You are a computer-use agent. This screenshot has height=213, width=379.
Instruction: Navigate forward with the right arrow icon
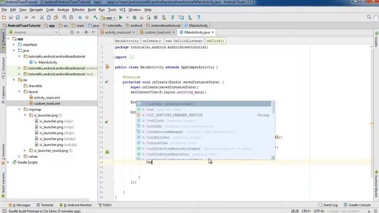87,17
